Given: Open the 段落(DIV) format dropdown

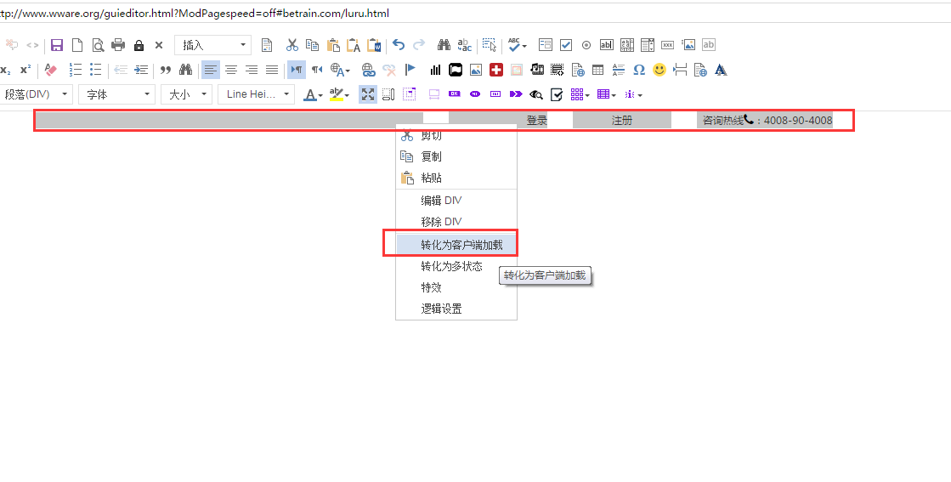Looking at the screenshot, I should click(x=36, y=94).
